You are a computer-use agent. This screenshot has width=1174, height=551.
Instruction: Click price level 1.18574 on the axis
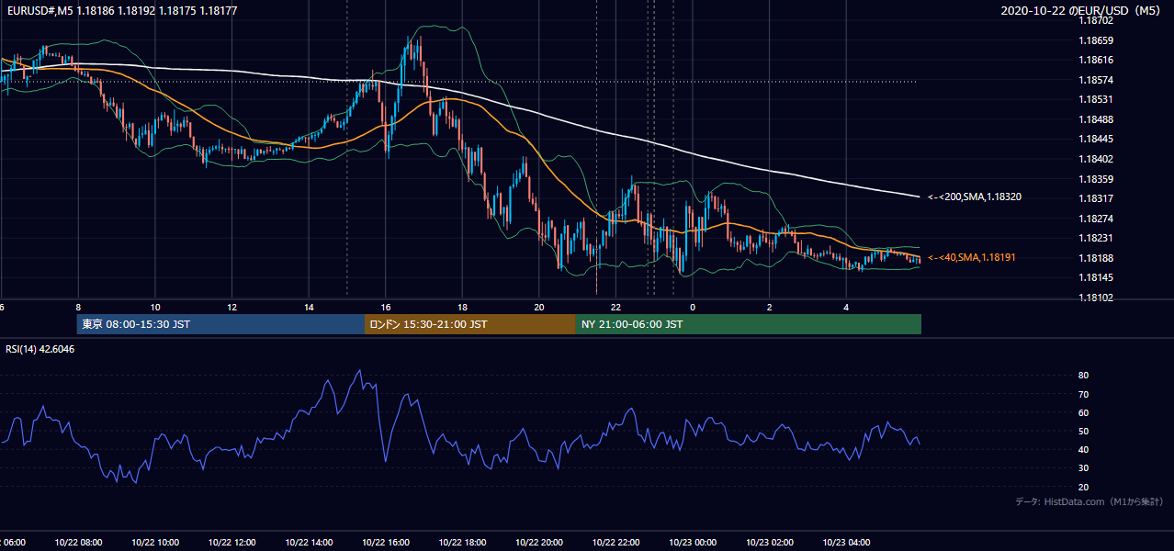[1096, 80]
